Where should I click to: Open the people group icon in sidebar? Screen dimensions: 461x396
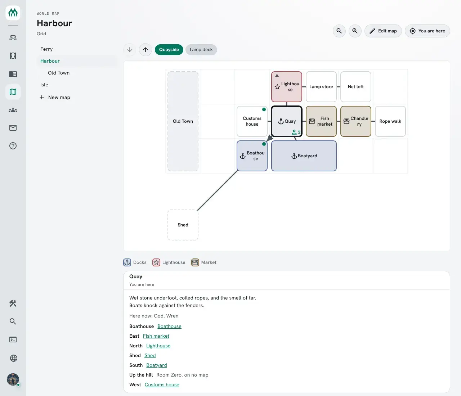pyautogui.click(x=13, y=110)
